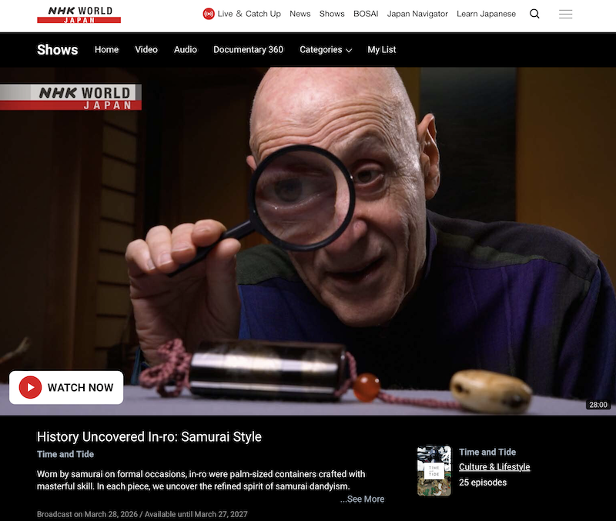616x521 pixels.
Task: Click Live & Catch Up link
Action: pyautogui.click(x=249, y=14)
